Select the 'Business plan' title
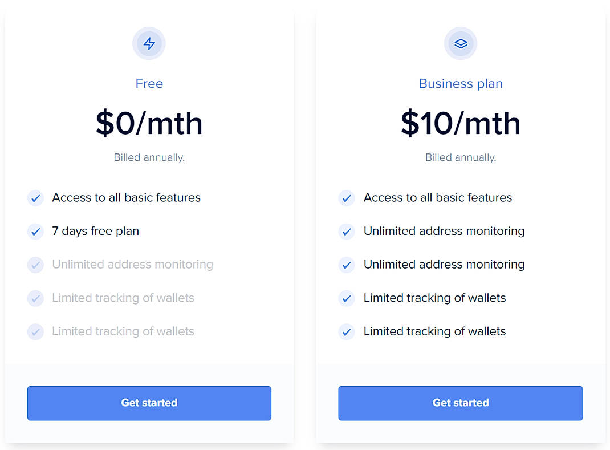Screen dimensions: 610x450 pos(460,83)
